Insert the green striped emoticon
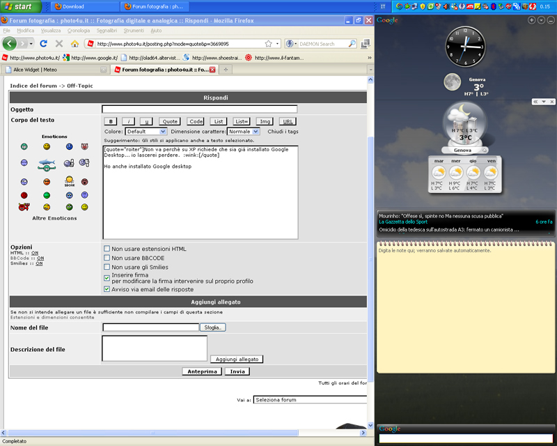The width and height of the screenshot is (557, 446). (x=47, y=195)
